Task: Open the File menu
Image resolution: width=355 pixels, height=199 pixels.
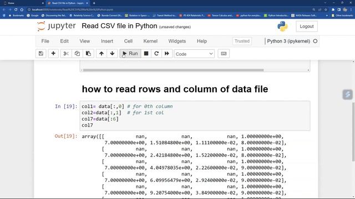Action: (45, 41)
